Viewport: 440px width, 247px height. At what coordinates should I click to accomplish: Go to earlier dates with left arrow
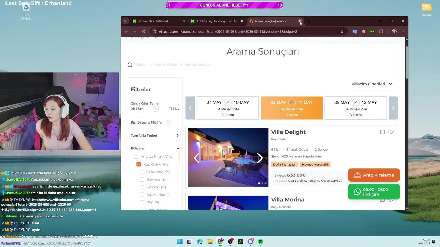(190, 108)
